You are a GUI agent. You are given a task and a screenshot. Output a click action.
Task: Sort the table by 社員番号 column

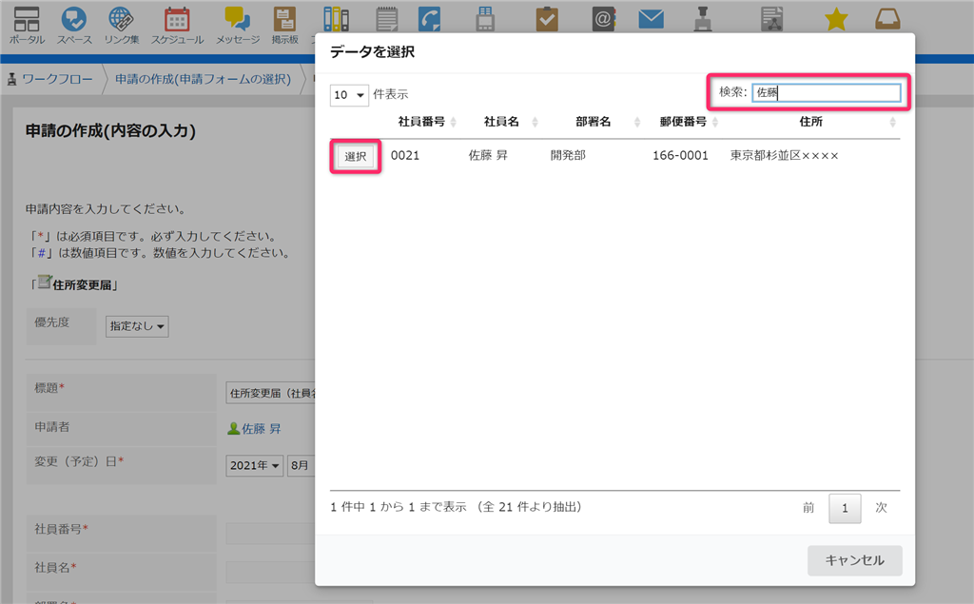point(427,122)
